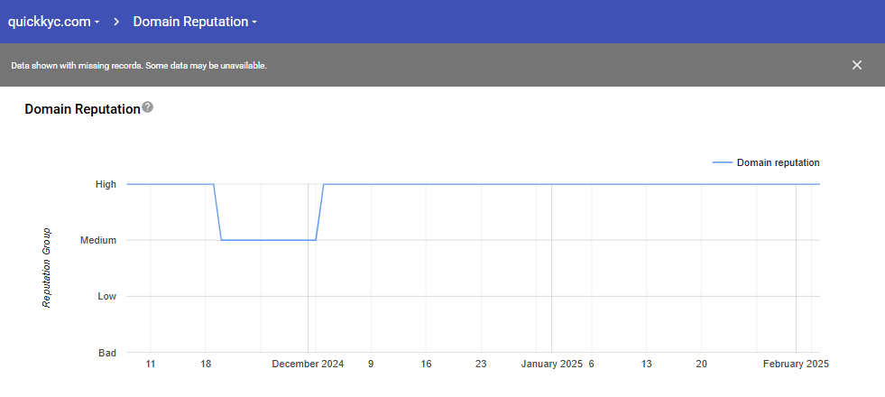This screenshot has height=397, width=885.
Task: Click the February 2025 date marker
Action: coord(795,364)
